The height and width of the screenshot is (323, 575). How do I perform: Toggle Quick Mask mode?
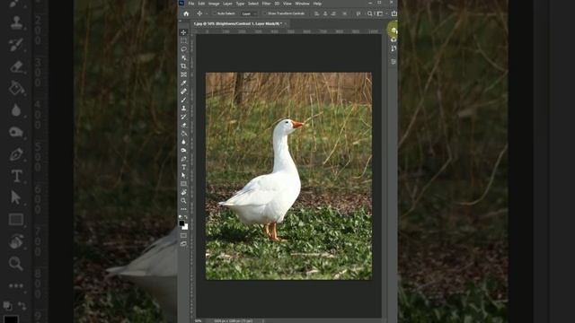[183, 235]
